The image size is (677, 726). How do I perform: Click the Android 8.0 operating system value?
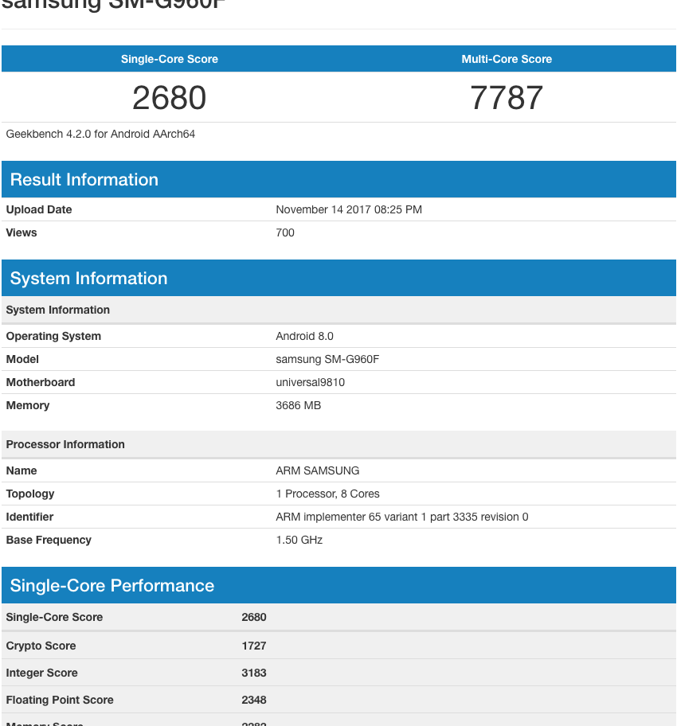pyautogui.click(x=304, y=336)
